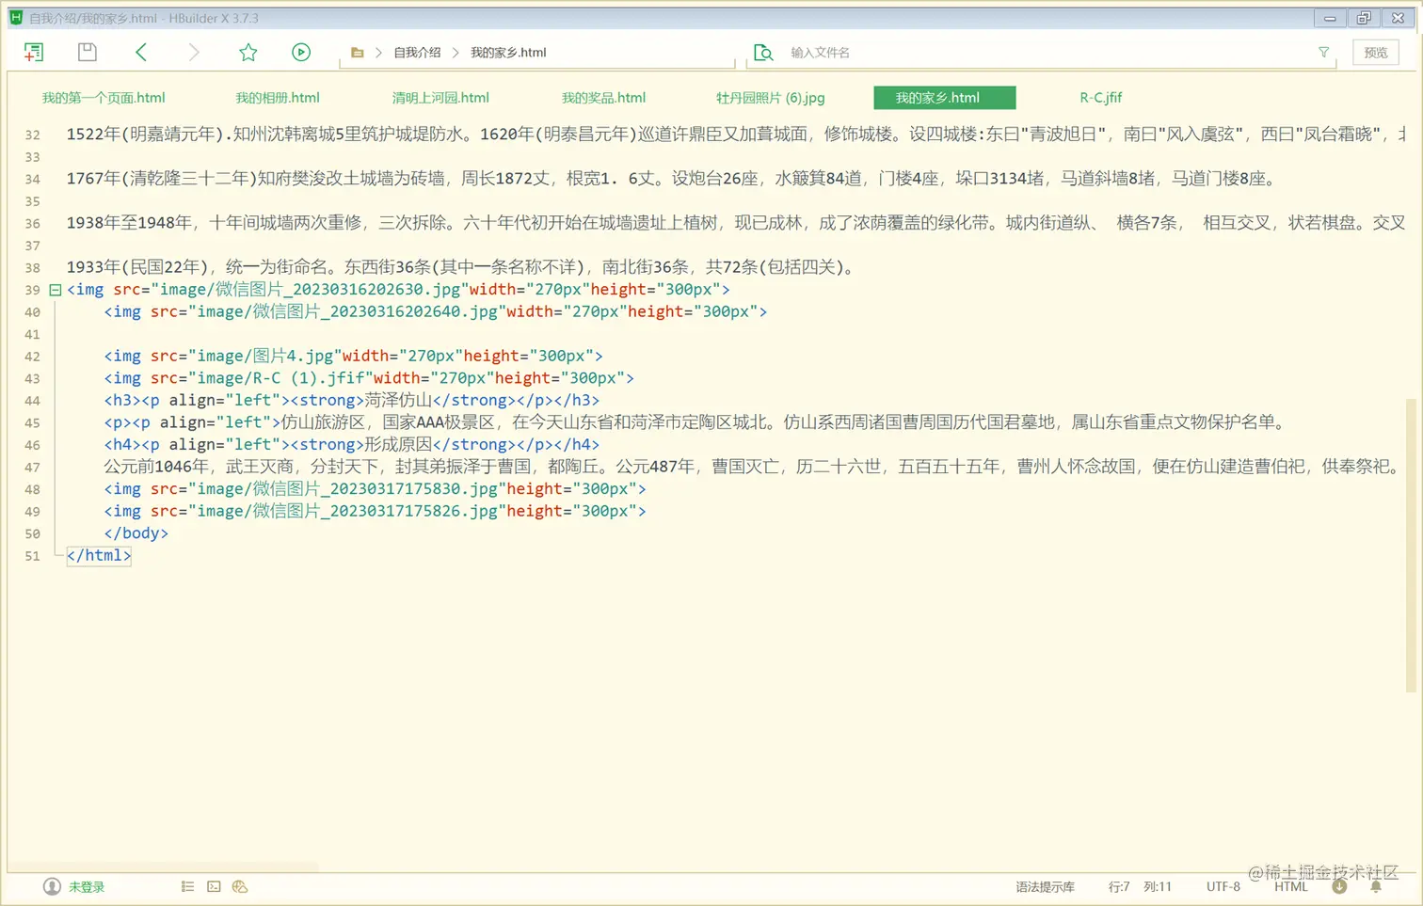Click the user avatar icon in status bar
This screenshot has height=906, width=1423.
click(x=52, y=886)
